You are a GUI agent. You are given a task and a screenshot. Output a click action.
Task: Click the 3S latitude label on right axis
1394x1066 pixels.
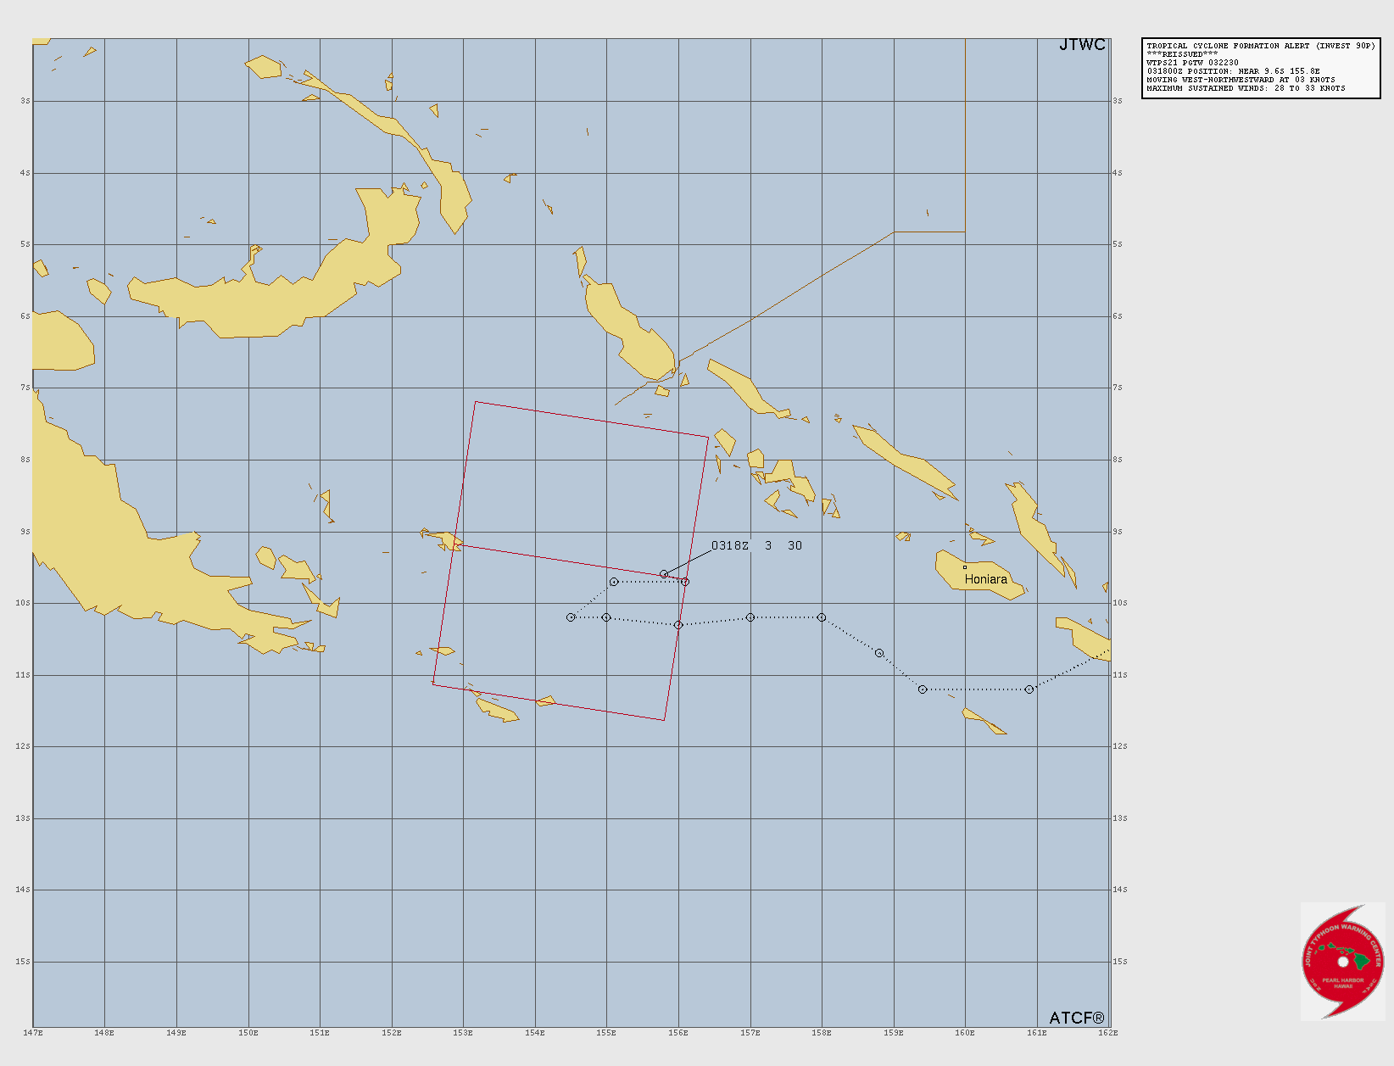pyautogui.click(x=1118, y=101)
